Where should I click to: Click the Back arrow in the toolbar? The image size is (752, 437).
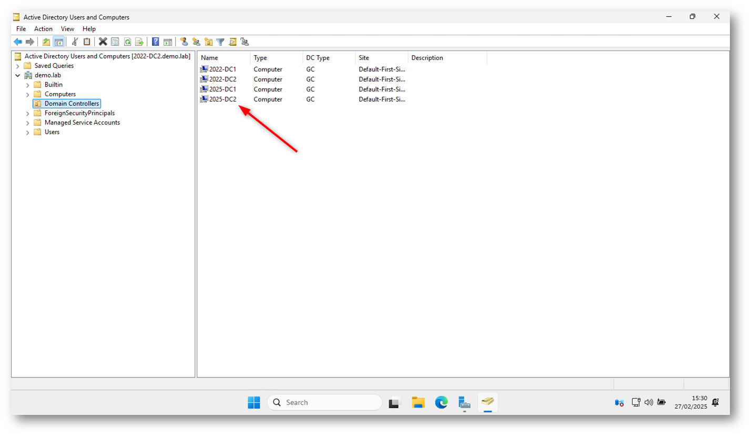click(18, 42)
